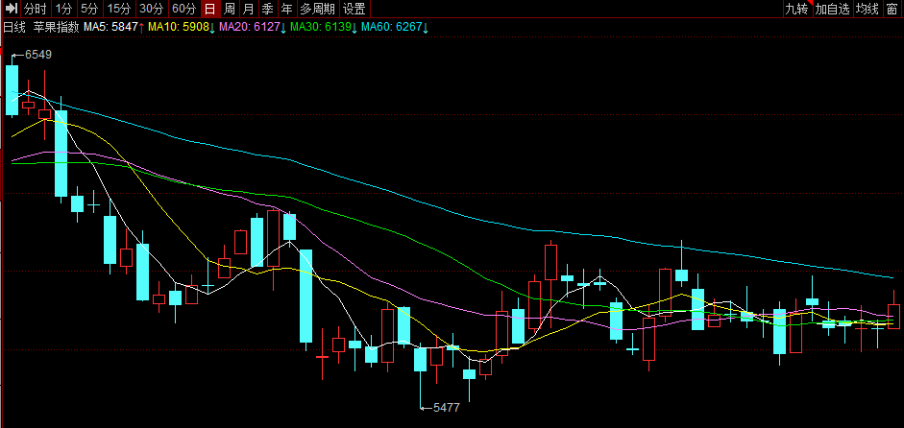Click 加自选 to add to watchlist

click(833, 8)
